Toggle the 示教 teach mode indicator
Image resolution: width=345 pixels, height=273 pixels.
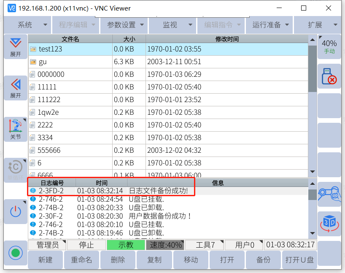pos(125,245)
